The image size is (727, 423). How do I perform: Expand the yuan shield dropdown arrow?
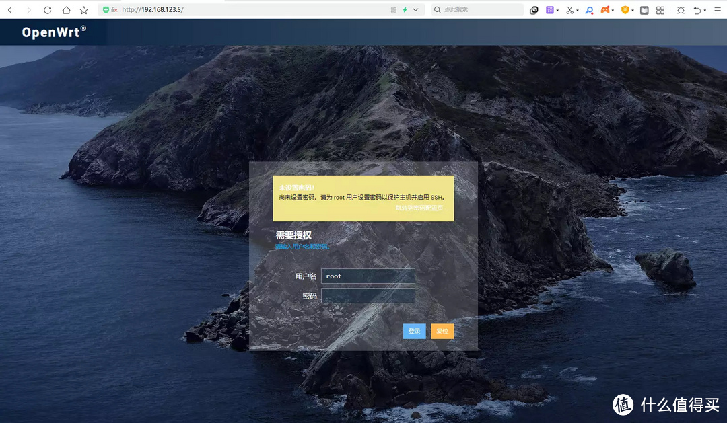[x=633, y=10]
